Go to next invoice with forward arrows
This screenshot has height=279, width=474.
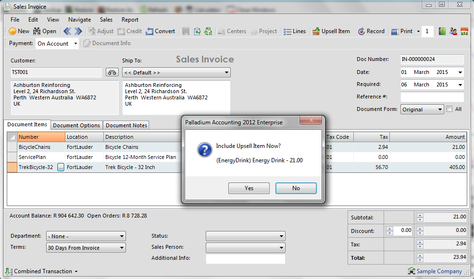[x=78, y=31]
